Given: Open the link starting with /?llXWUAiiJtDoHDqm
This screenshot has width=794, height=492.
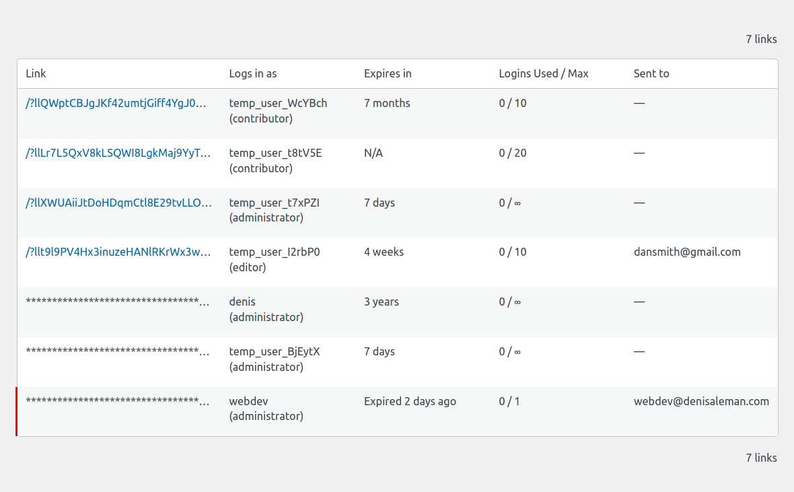Looking at the screenshot, I should click(x=118, y=203).
